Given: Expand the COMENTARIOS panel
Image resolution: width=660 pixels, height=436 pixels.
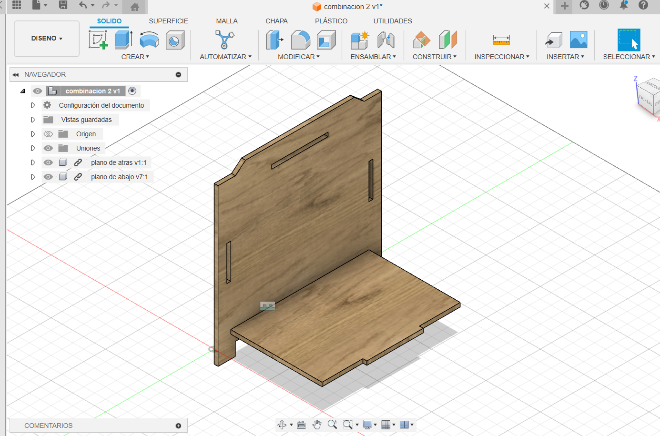Looking at the screenshot, I should [178, 426].
